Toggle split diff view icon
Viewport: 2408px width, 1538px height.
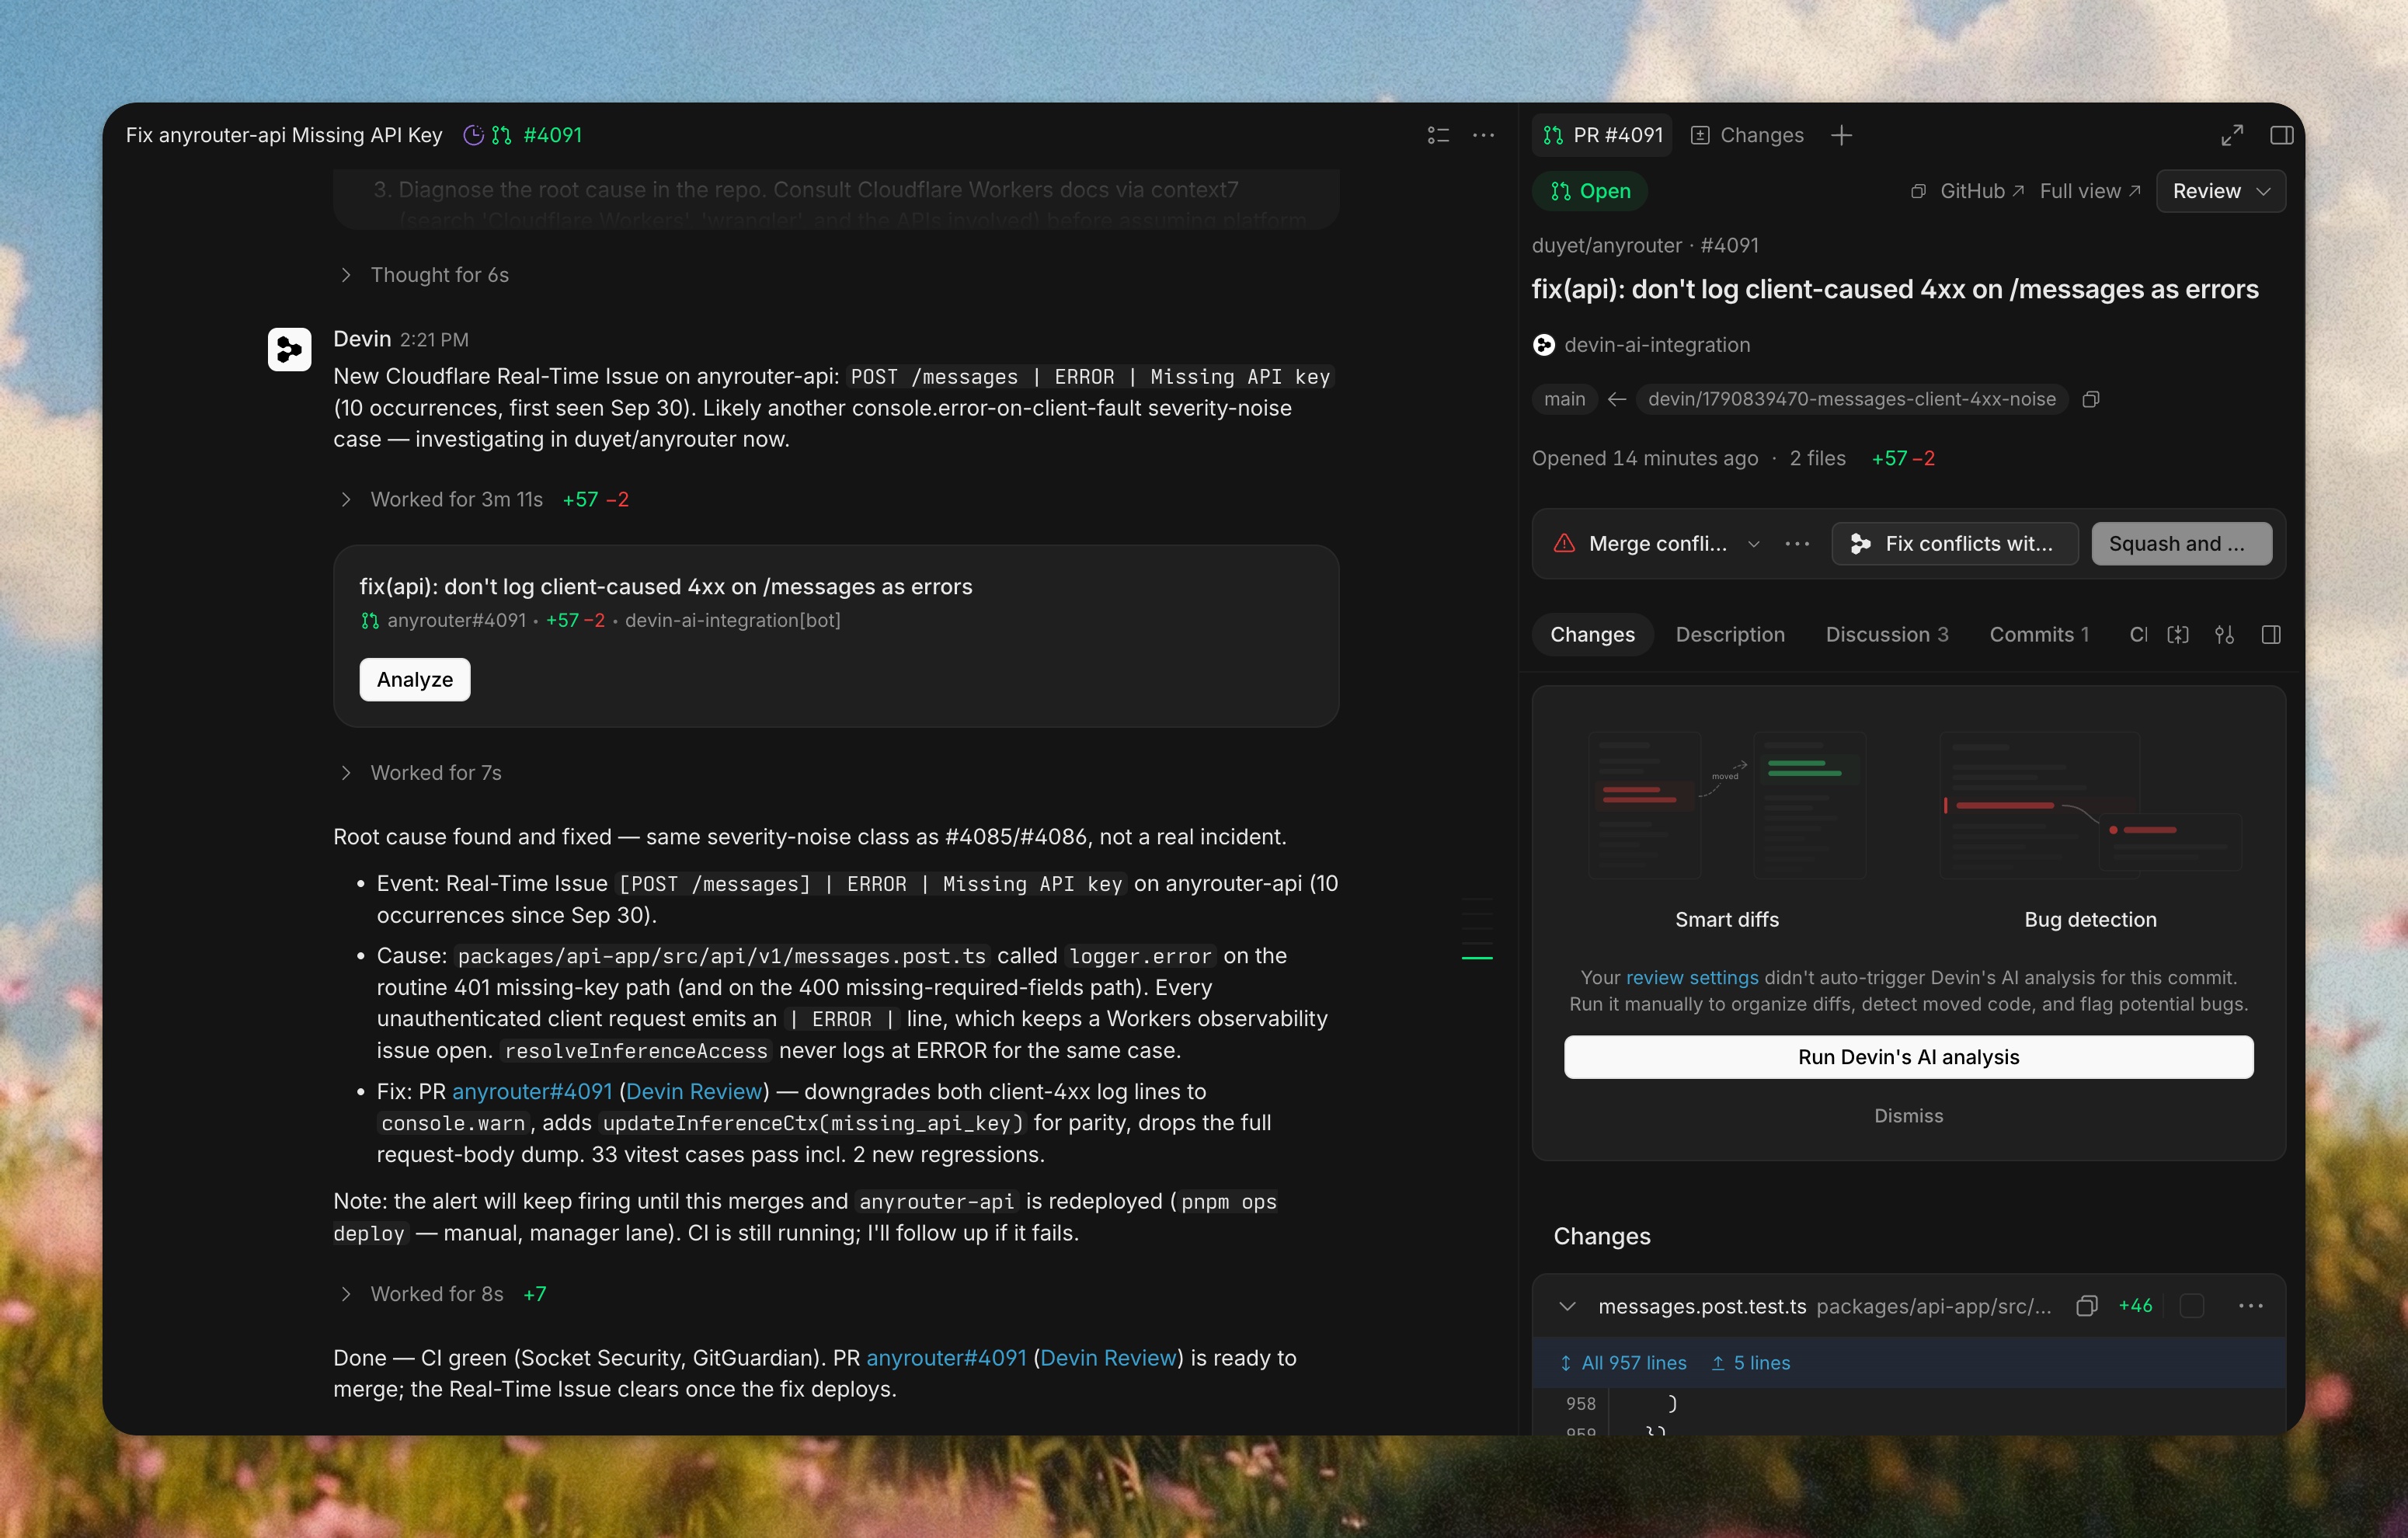coord(2178,635)
